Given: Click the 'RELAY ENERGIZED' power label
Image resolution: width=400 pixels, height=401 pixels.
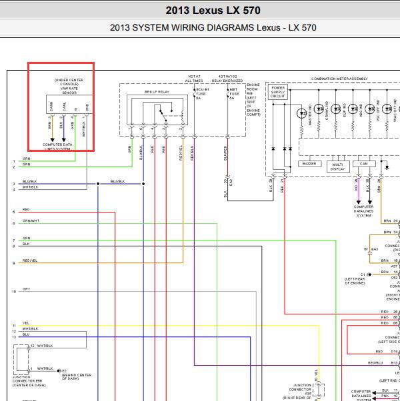Looking at the screenshot, I should [227, 81].
